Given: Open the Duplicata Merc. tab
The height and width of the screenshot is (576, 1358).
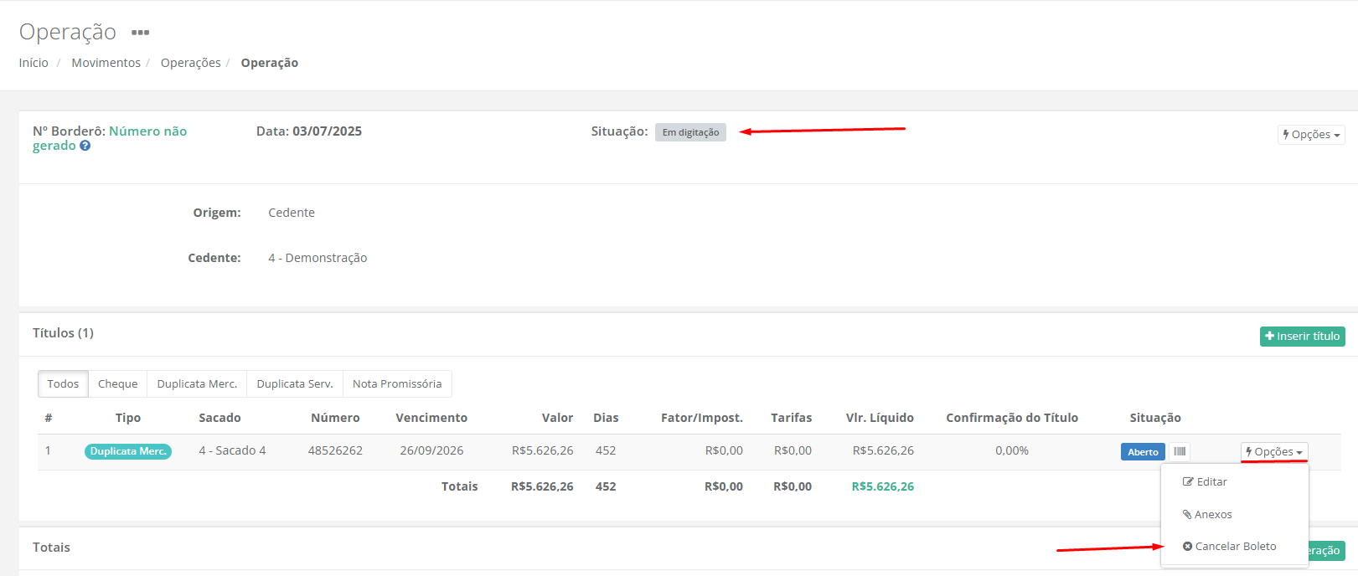Looking at the screenshot, I should 197,384.
